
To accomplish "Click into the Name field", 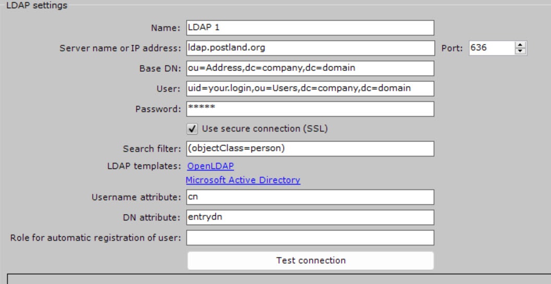I will pyautogui.click(x=310, y=27).
